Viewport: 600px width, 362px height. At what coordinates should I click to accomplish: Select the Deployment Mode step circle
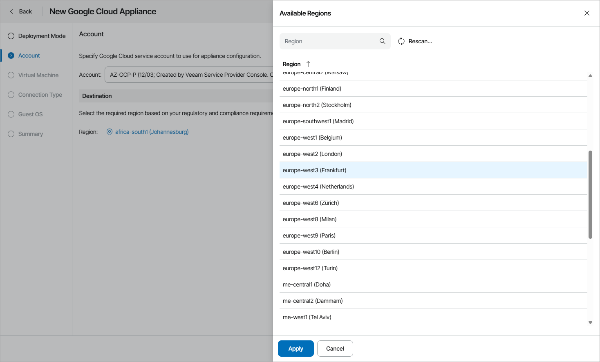point(11,36)
